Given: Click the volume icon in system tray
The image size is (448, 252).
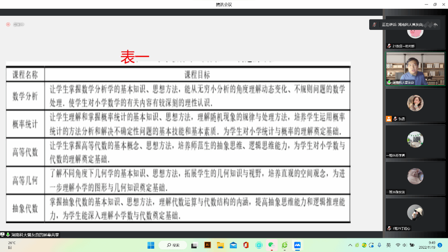Looking at the screenshot, I should click(x=405, y=245).
